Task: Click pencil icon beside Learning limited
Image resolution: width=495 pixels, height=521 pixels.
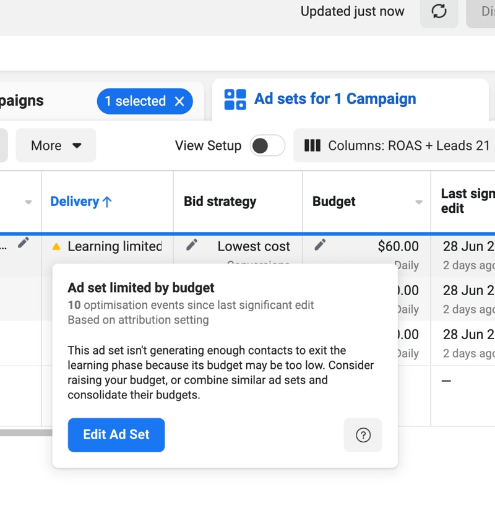Action: pos(24,243)
